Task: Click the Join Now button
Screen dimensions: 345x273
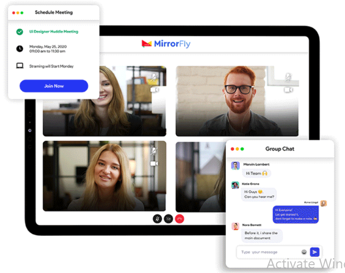Action: click(x=53, y=86)
